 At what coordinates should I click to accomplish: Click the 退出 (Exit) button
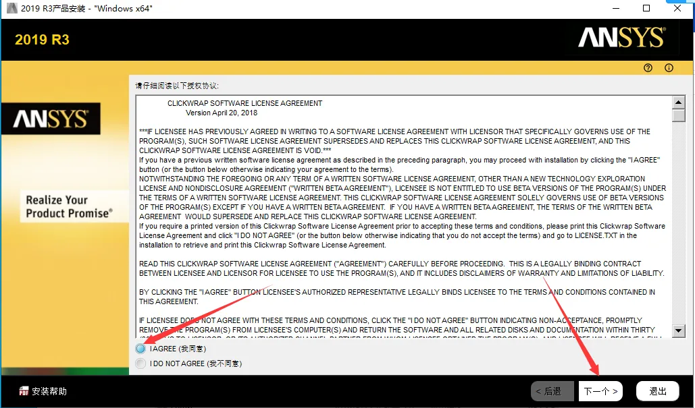(x=658, y=391)
